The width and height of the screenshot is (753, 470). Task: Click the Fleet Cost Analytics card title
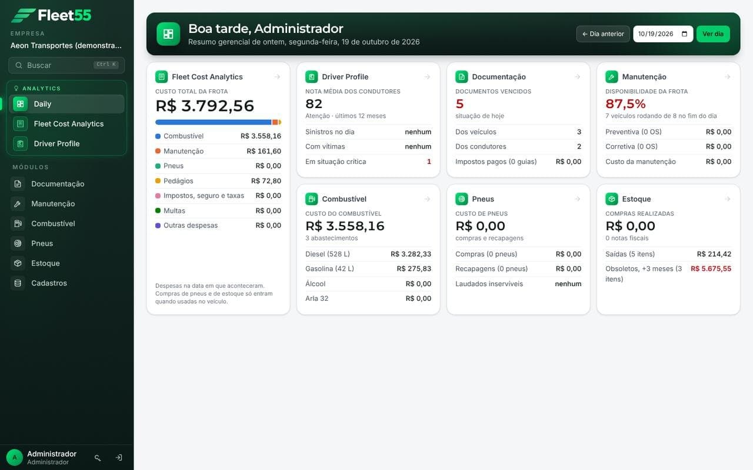coord(207,77)
